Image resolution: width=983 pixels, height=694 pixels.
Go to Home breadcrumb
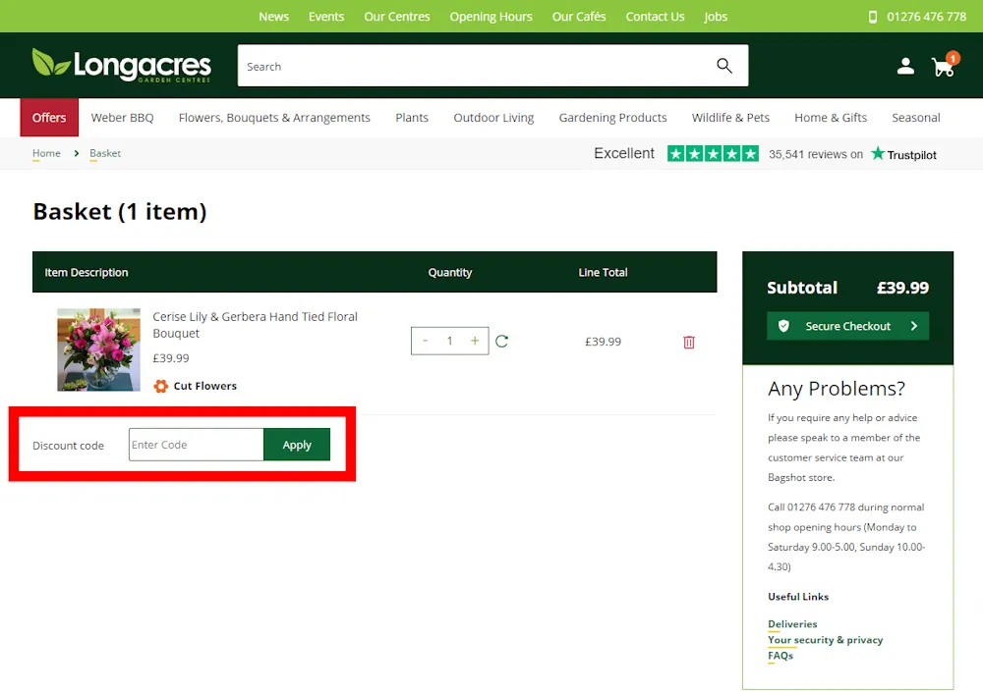click(46, 153)
